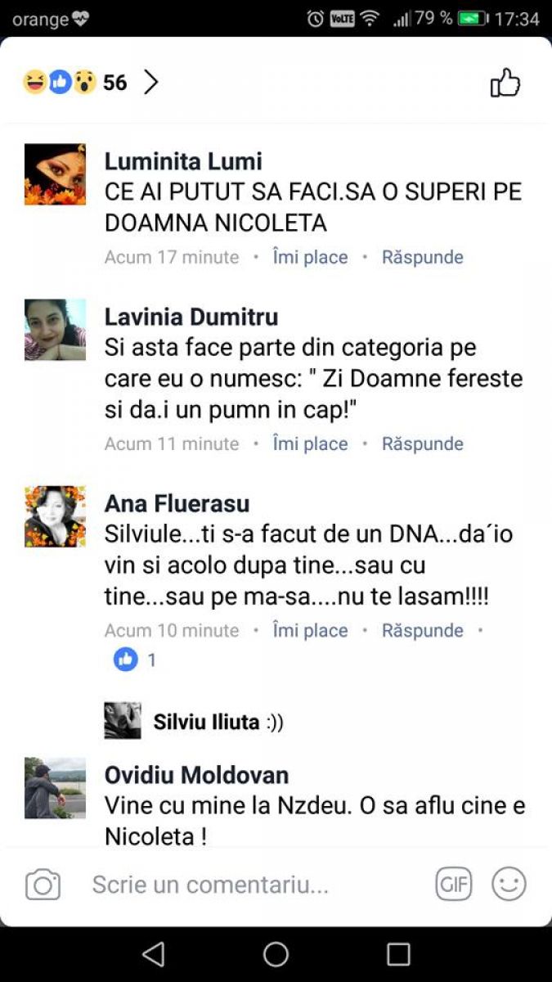Open the GIF picker icon
This screenshot has width=552, height=982.
pyautogui.click(x=453, y=884)
